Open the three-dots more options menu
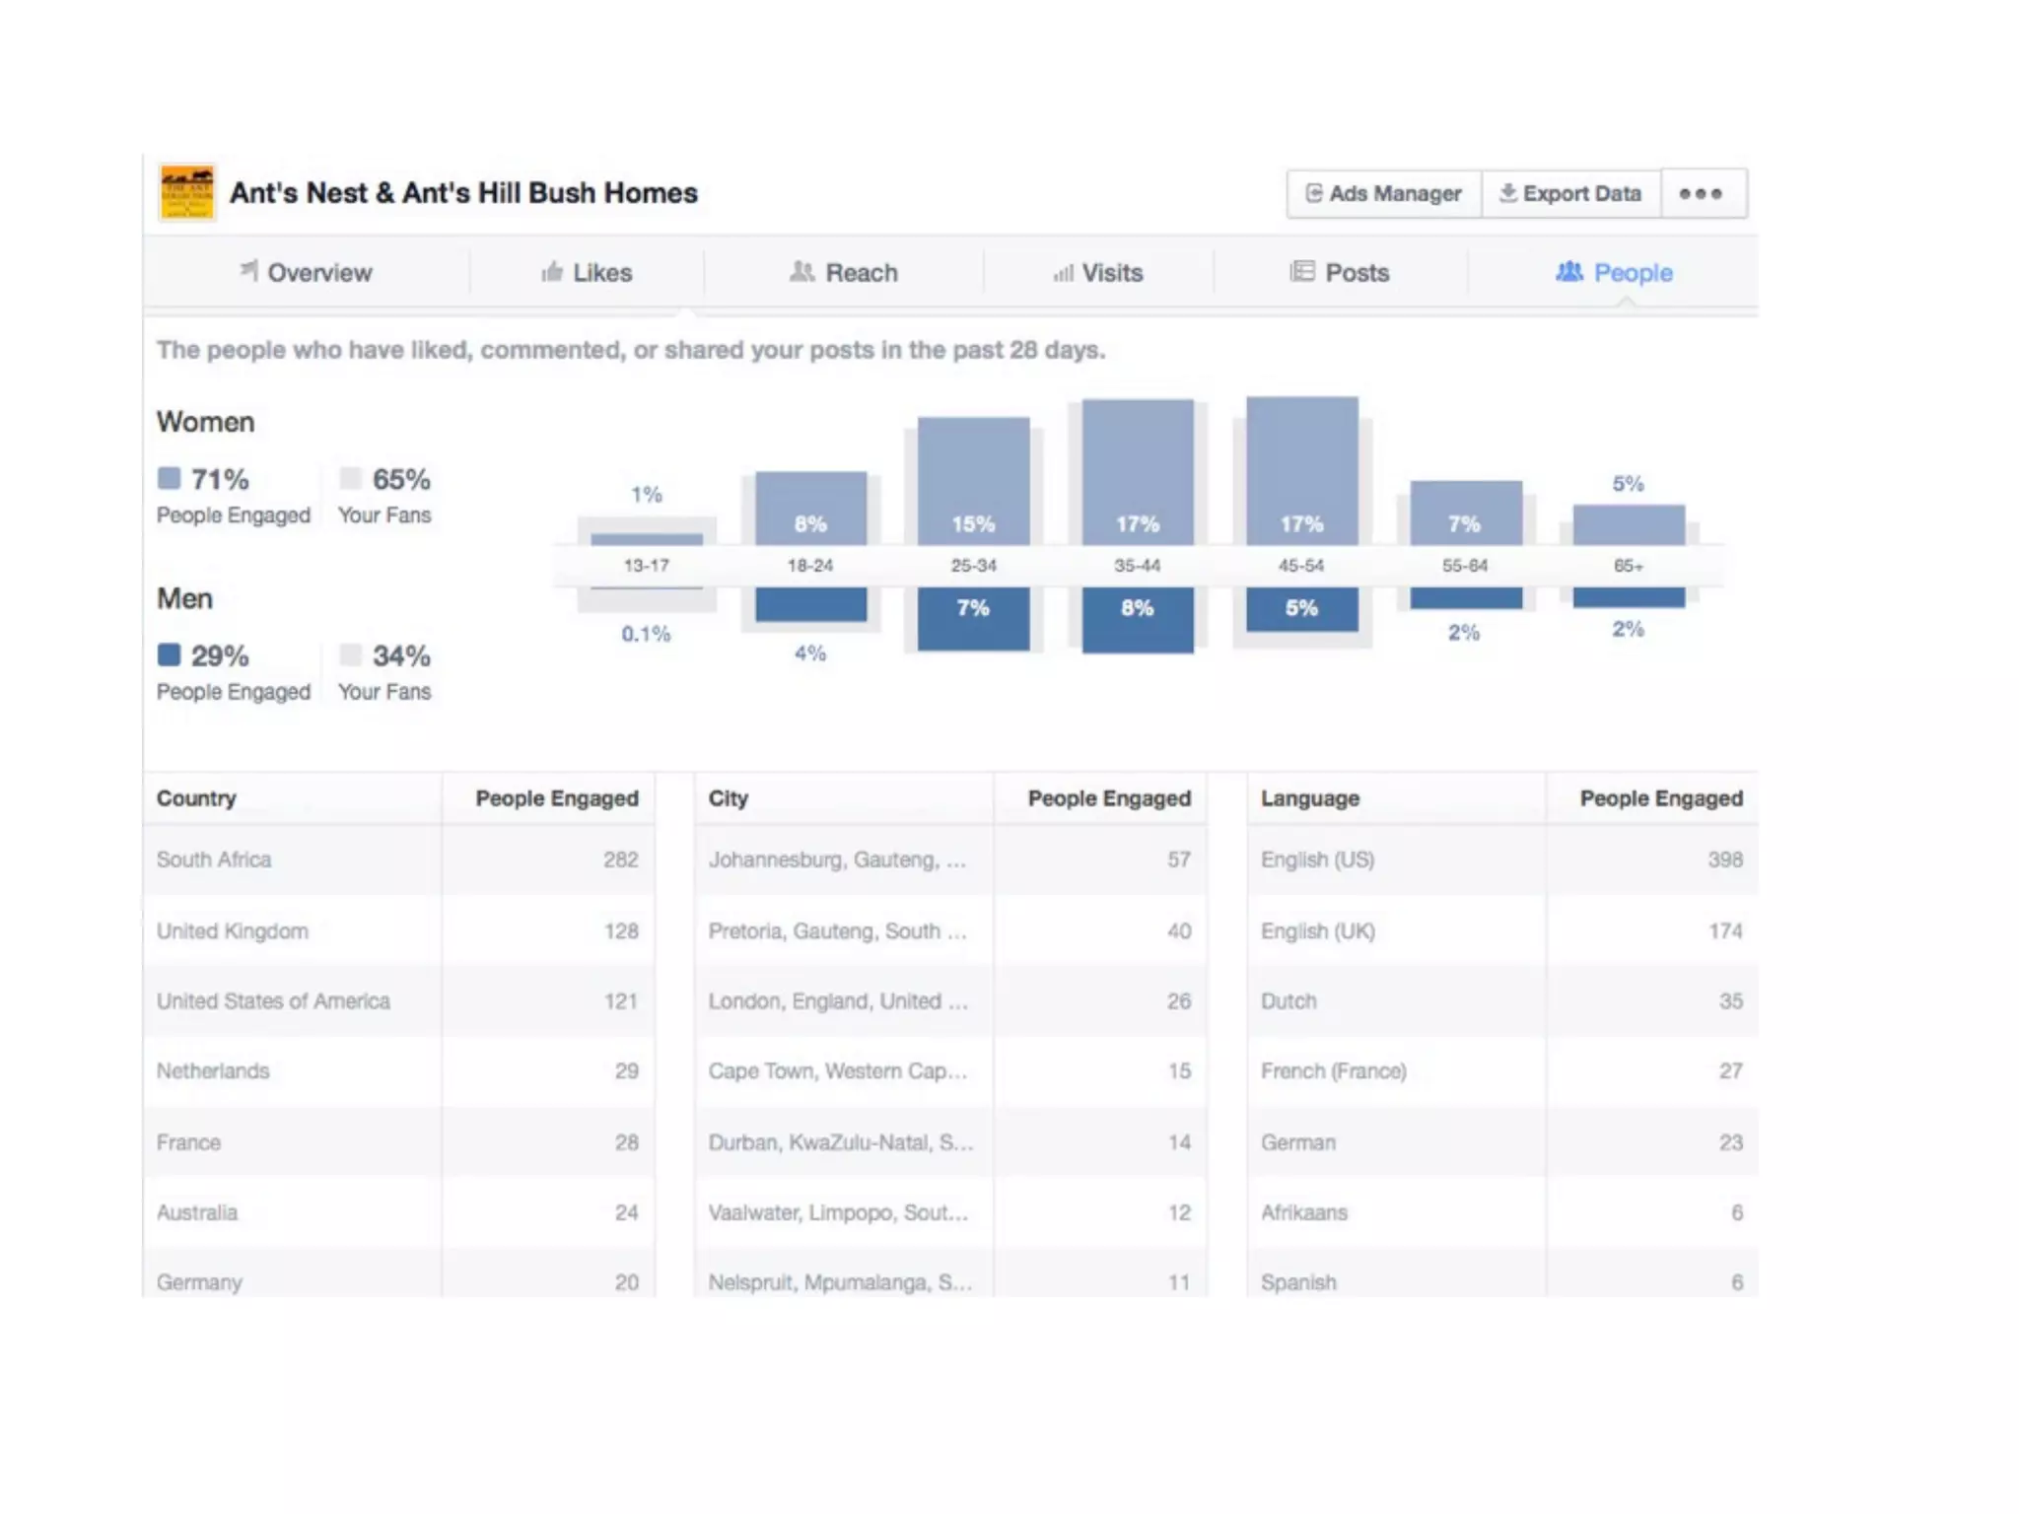This screenshot has height=1514, width=2019. [1702, 193]
